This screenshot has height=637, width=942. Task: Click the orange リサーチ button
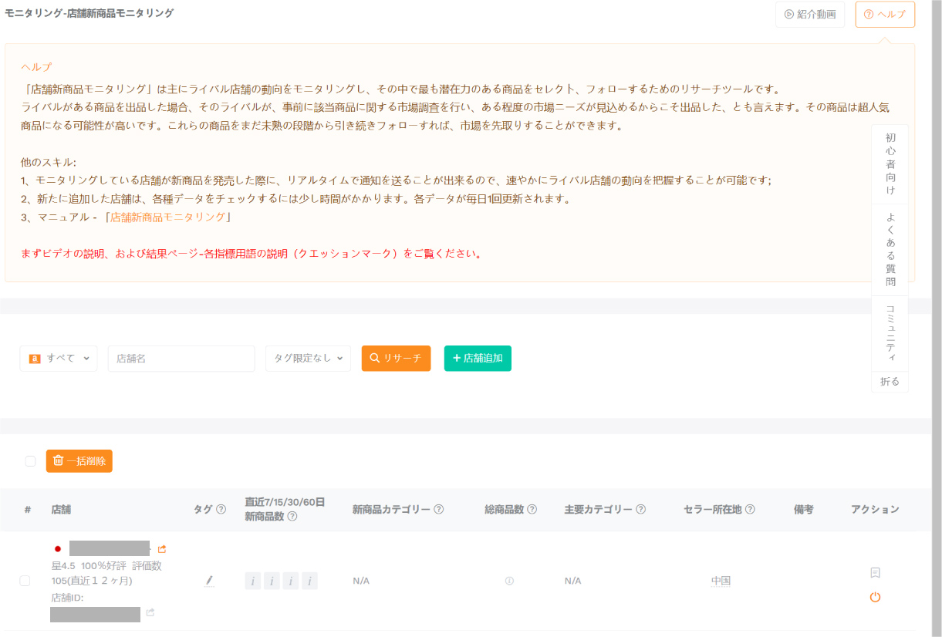[x=396, y=359]
